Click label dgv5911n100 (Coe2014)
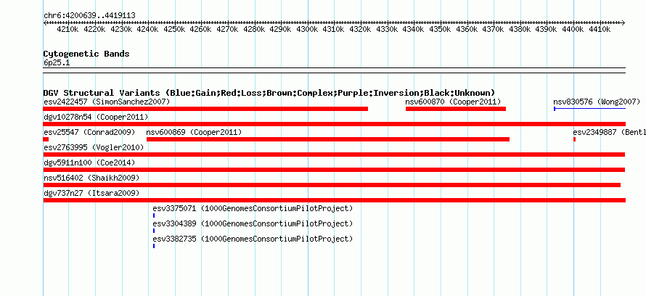 (89, 163)
